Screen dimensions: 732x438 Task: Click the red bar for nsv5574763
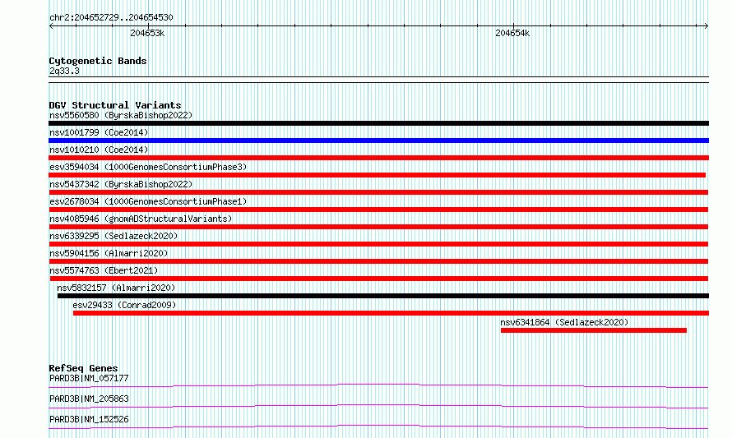point(379,279)
